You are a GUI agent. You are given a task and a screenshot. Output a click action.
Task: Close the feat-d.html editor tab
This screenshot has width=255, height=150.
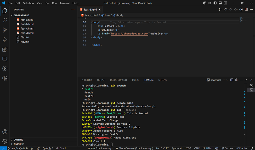pos(100,10)
